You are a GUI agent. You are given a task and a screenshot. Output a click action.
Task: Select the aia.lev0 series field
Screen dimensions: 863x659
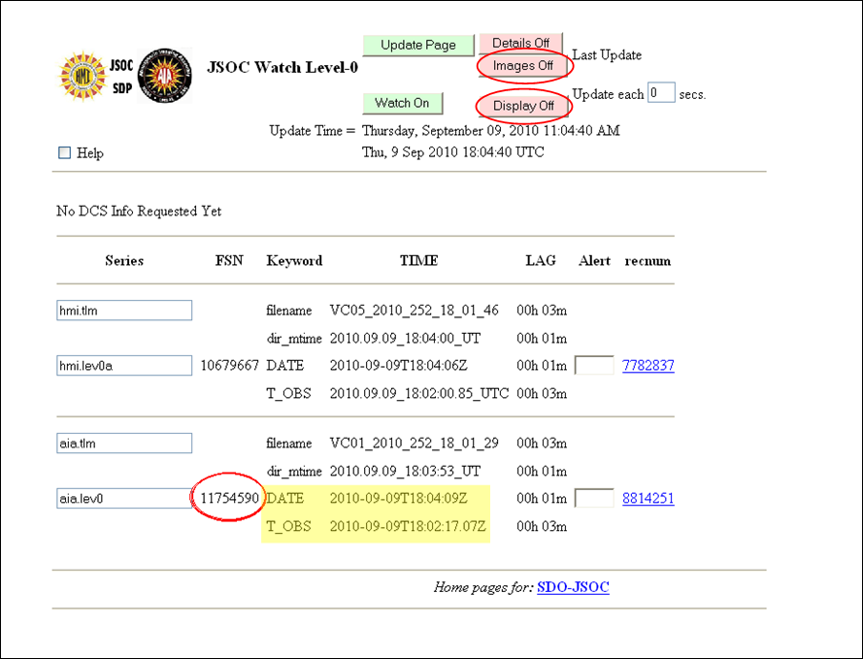coord(124,499)
